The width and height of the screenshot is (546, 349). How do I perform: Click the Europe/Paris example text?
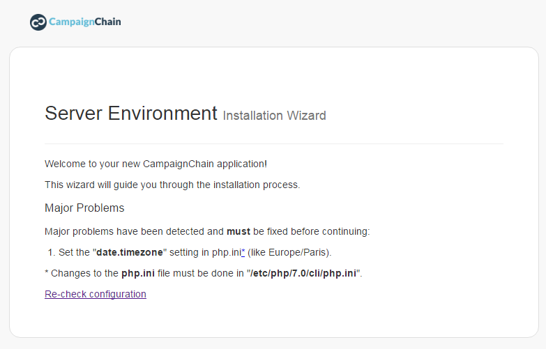[x=298, y=252]
